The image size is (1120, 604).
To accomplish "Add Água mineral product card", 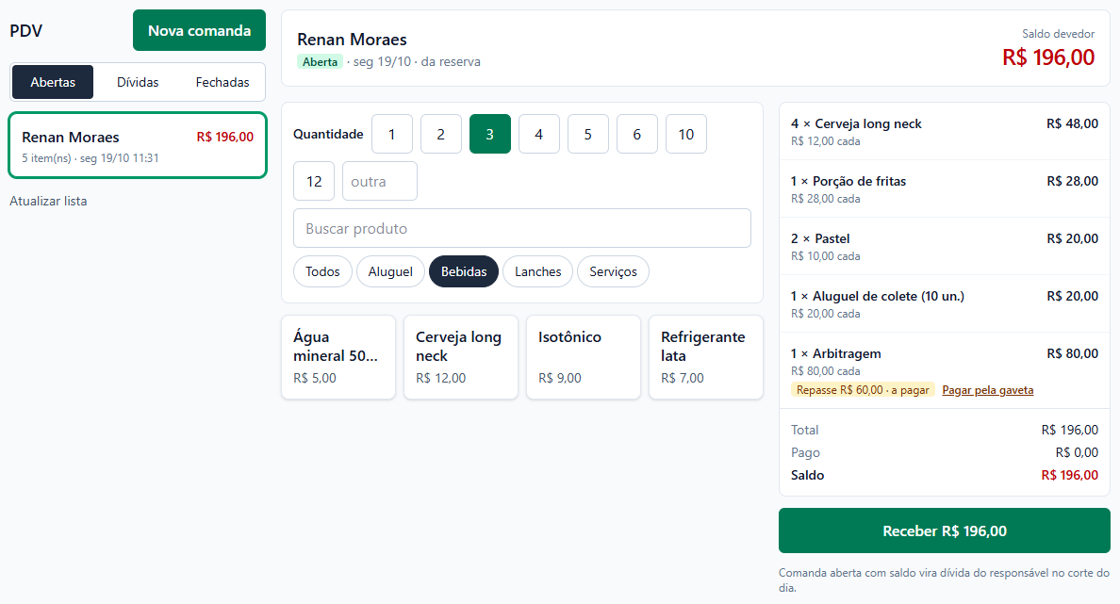I will (338, 357).
